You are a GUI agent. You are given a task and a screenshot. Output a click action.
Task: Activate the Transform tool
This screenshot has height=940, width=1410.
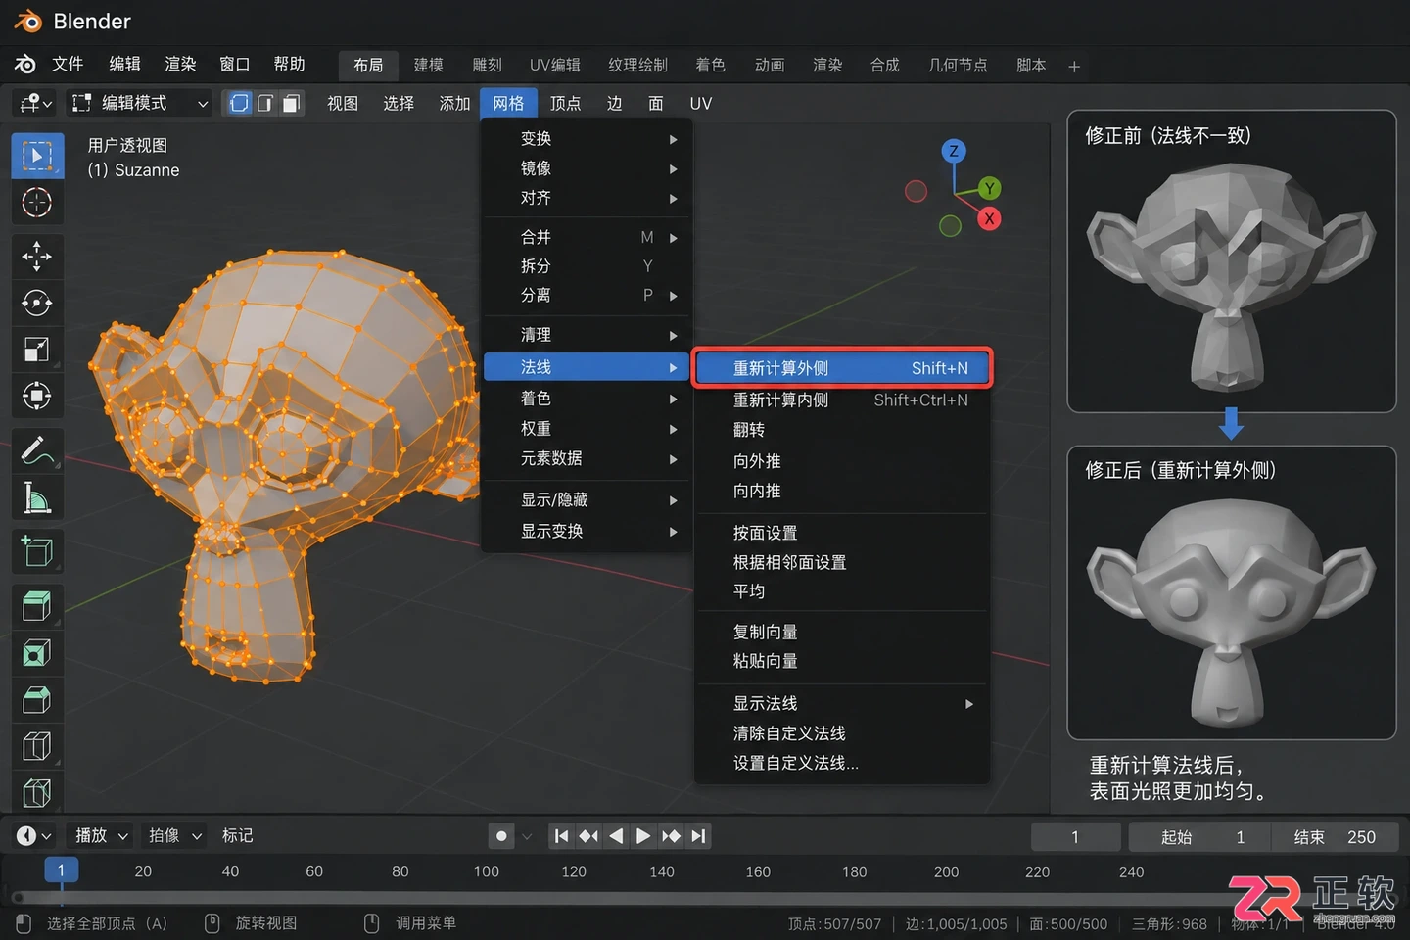[37, 397]
